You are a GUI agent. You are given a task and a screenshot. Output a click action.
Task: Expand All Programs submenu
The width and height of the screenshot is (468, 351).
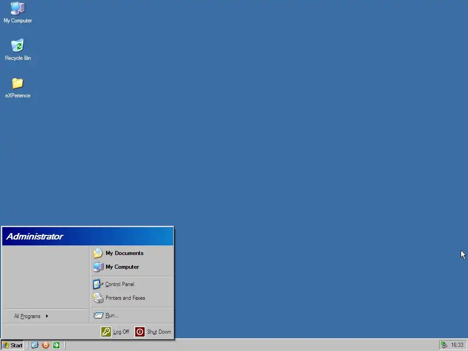(x=46, y=316)
